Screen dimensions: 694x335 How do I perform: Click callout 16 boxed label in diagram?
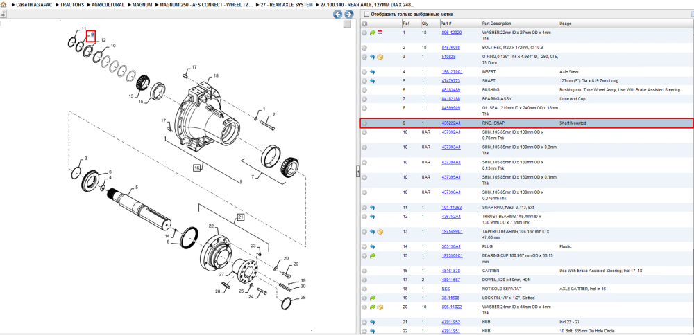click(197, 167)
